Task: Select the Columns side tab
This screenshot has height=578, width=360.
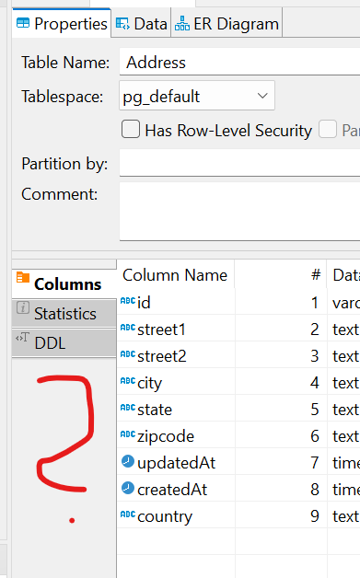Action: click(x=64, y=284)
